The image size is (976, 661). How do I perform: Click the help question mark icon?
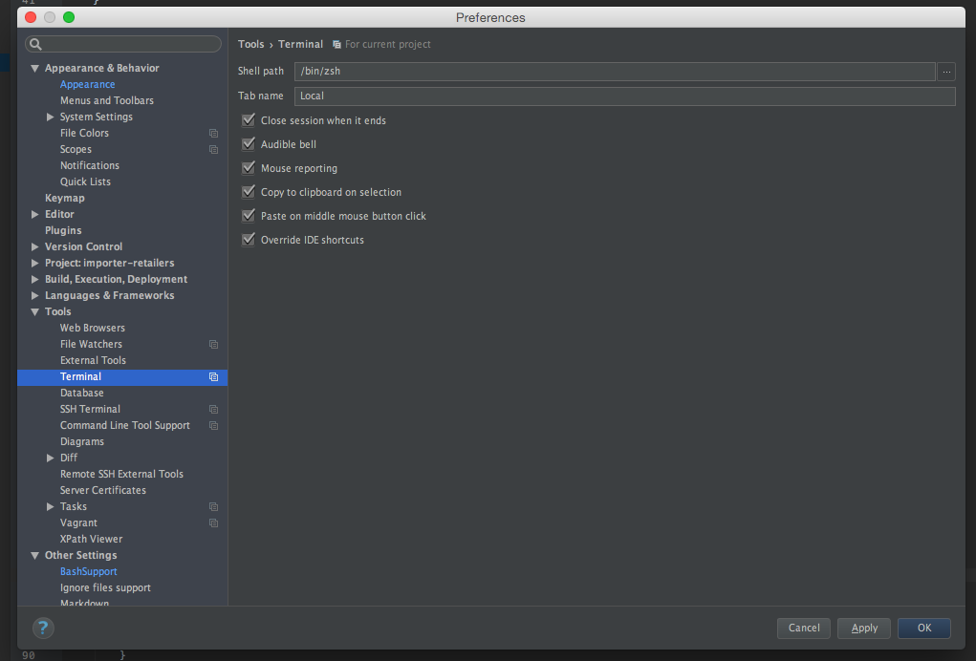tap(43, 628)
